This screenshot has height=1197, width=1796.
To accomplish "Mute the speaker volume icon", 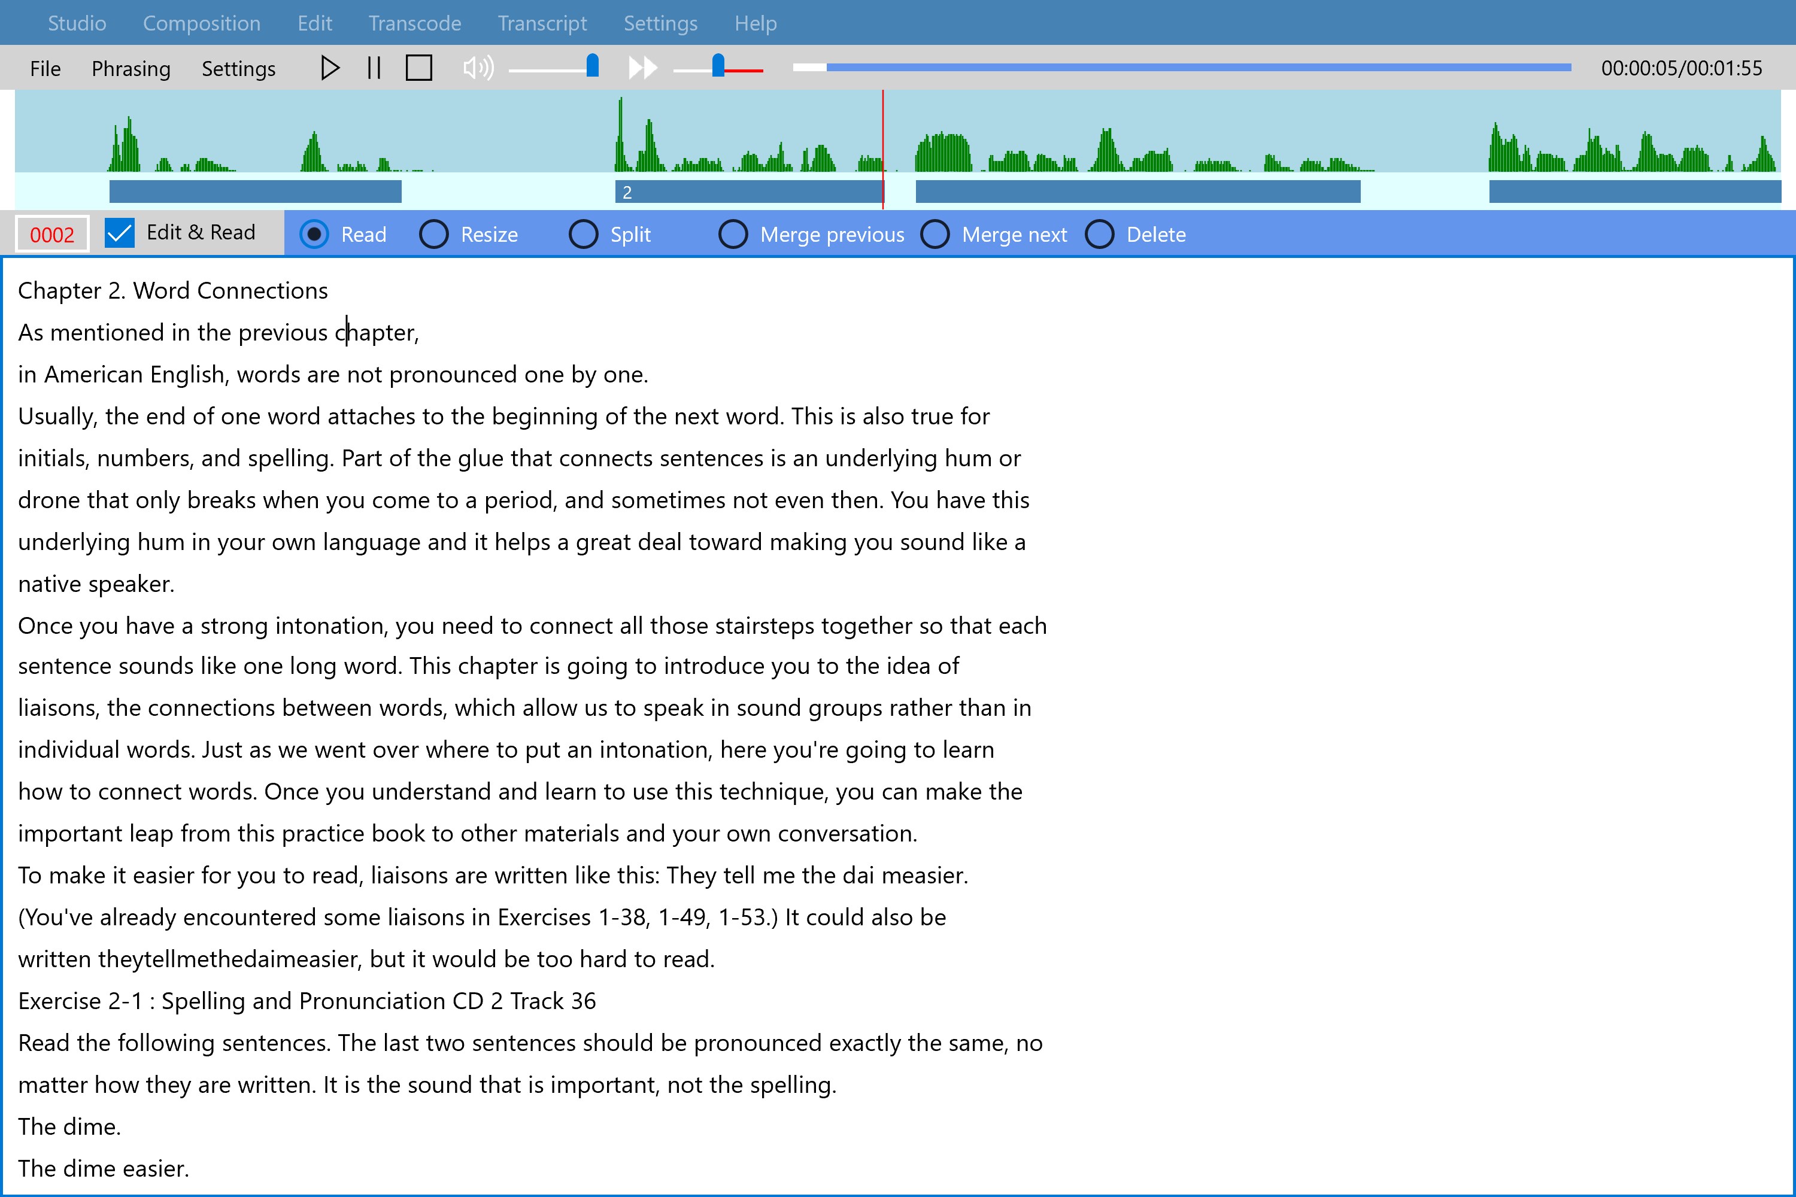I will coord(478,68).
